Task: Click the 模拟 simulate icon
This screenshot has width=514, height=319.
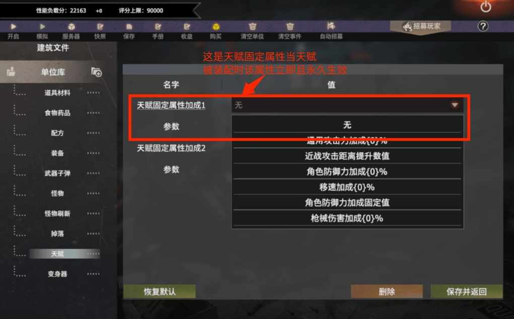Action: pos(42,27)
